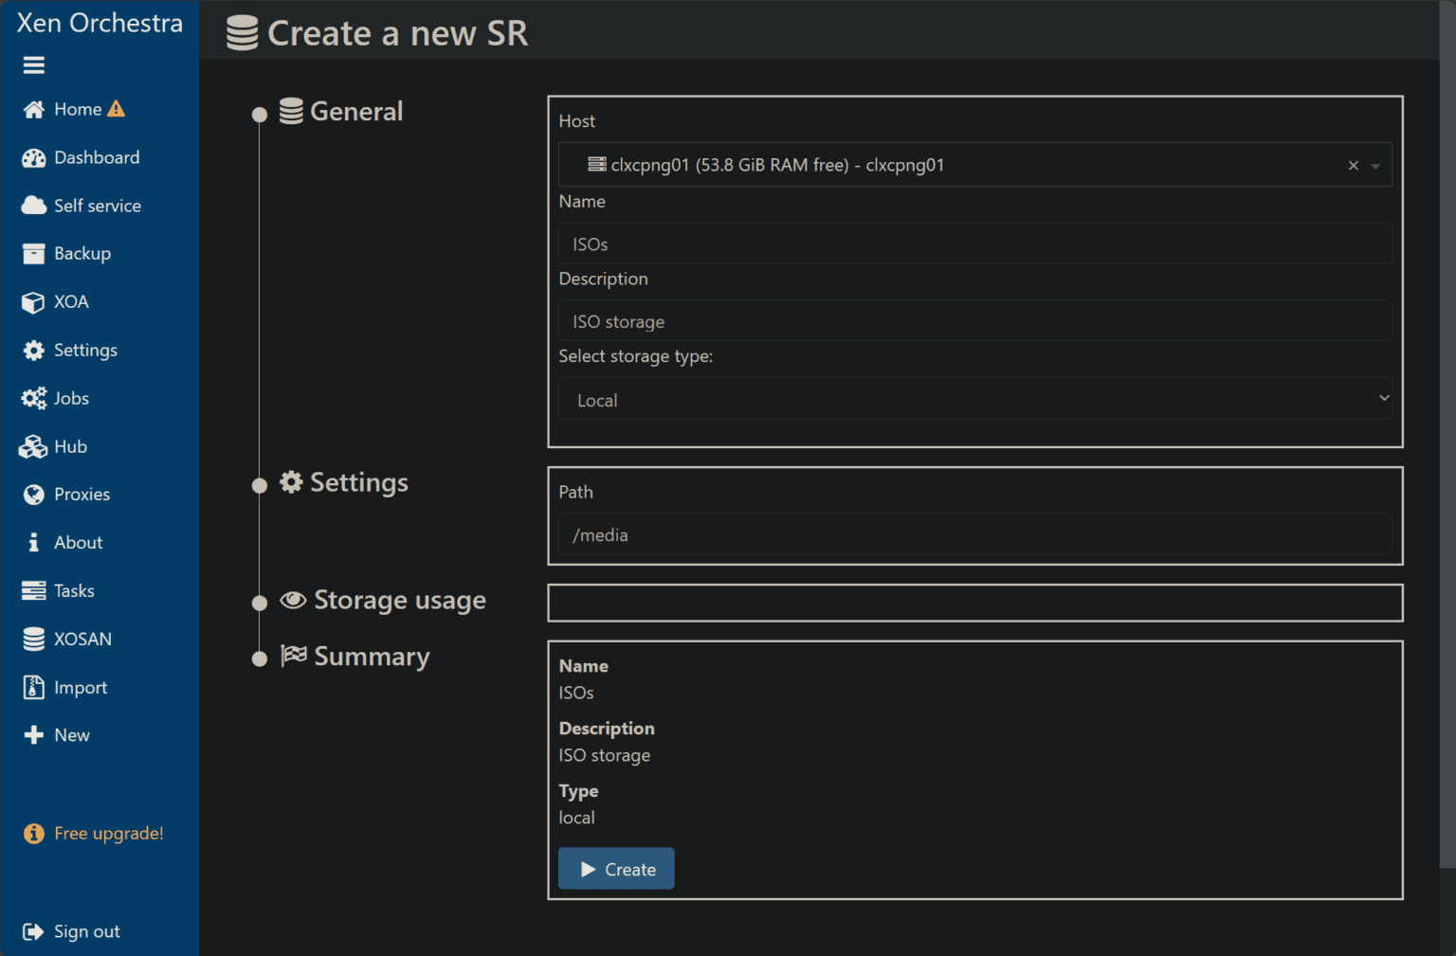1456x956 pixels.
Task: Open the Hub
Action: pos(67,446)
